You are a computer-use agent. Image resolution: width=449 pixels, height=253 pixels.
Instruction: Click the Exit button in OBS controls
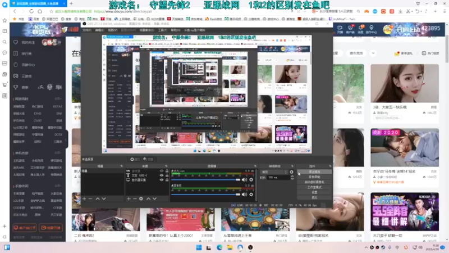pyautogui.click(x=314, y=197)
